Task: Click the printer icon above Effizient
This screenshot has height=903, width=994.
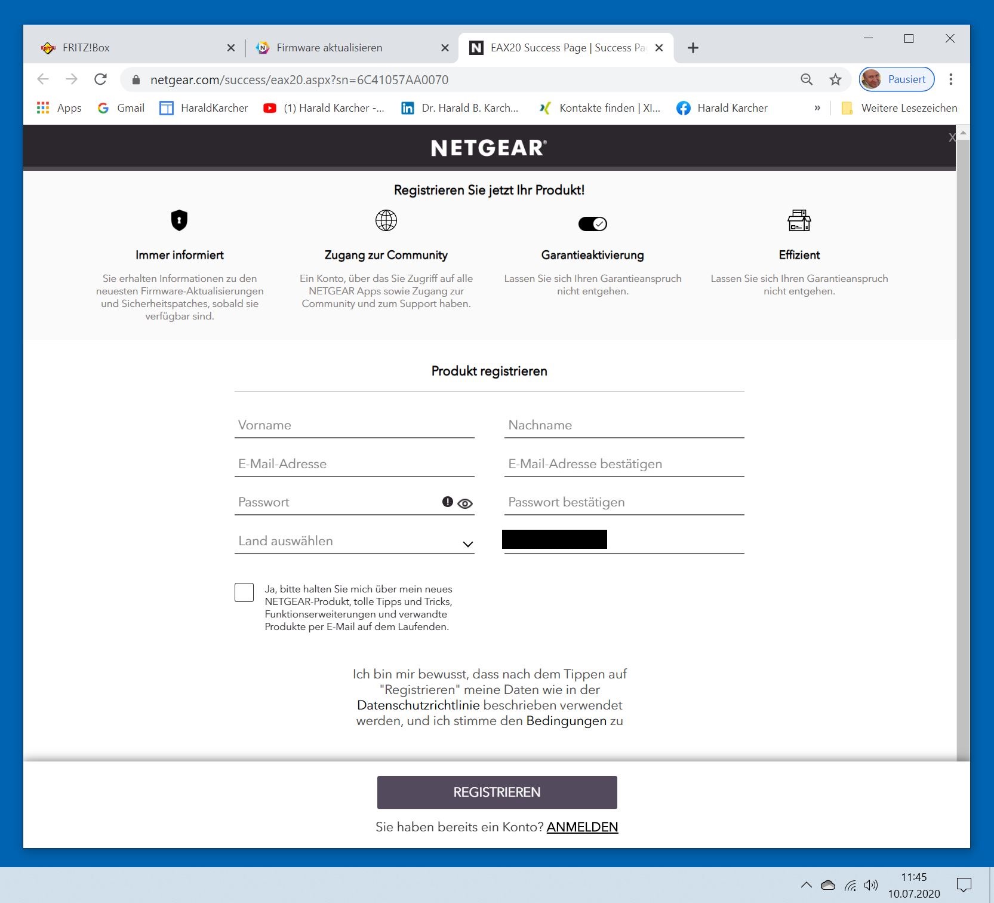Action: (x=799, y=220)
